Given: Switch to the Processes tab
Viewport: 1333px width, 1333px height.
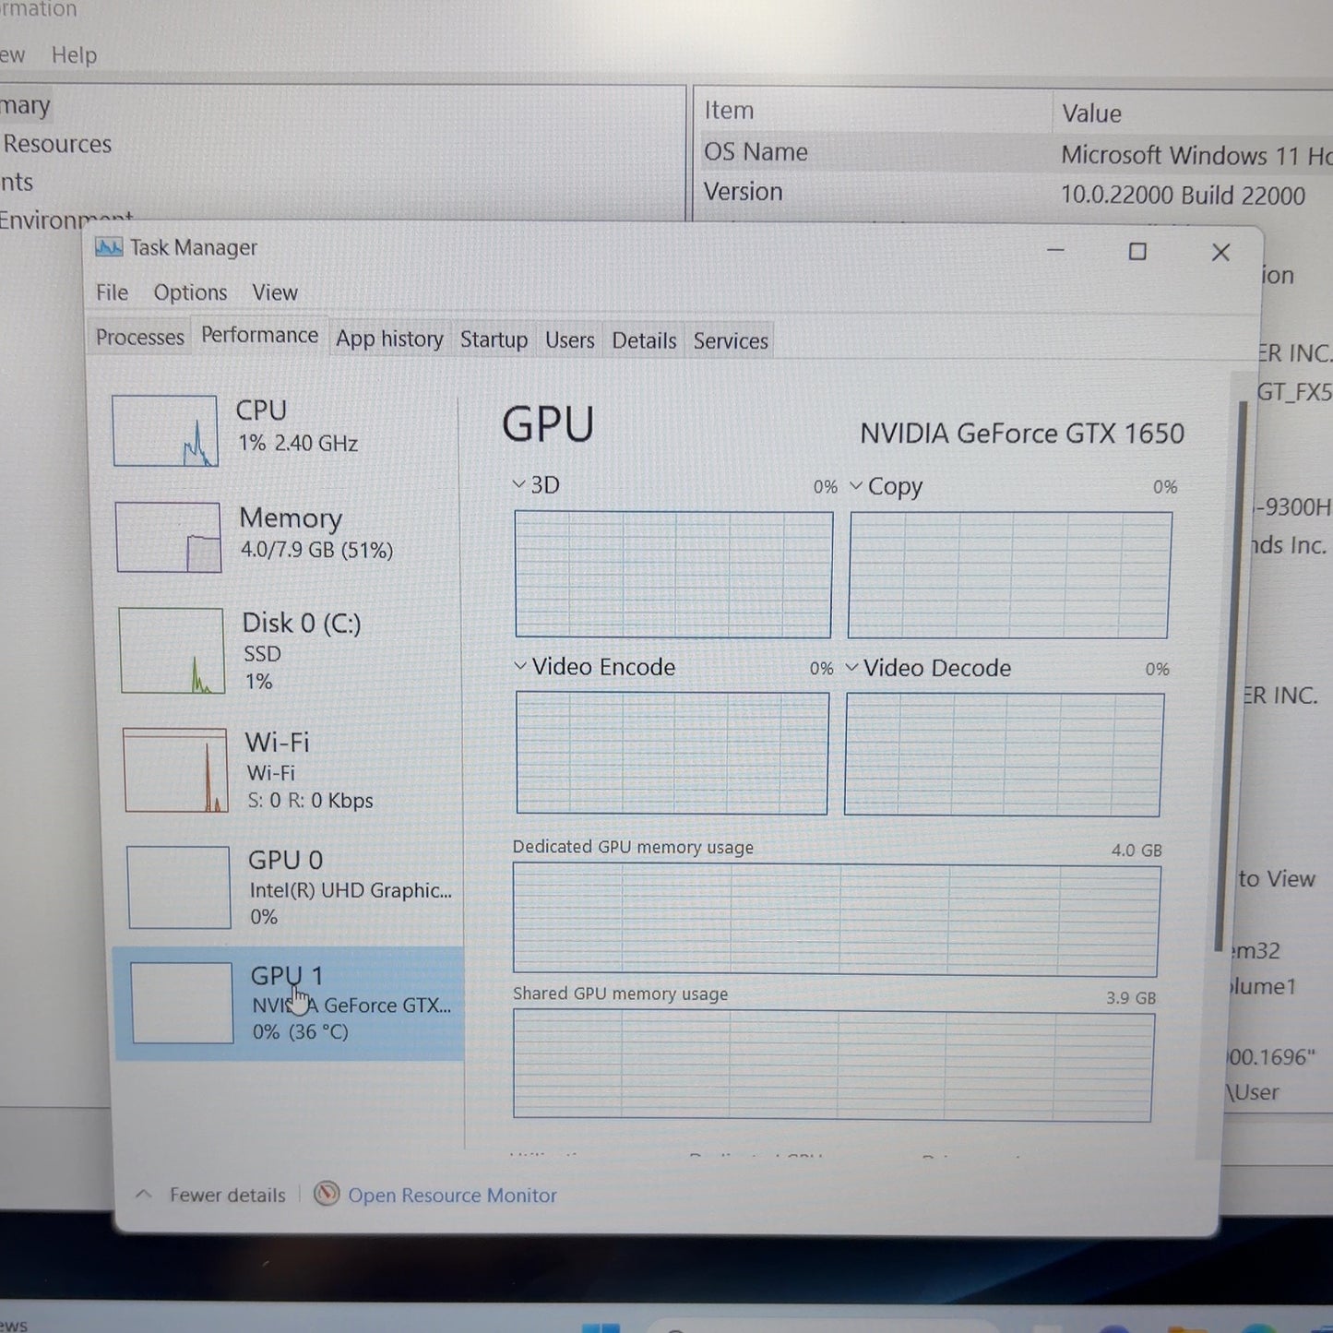Looking at the screenshot, I should click(140, 338).
